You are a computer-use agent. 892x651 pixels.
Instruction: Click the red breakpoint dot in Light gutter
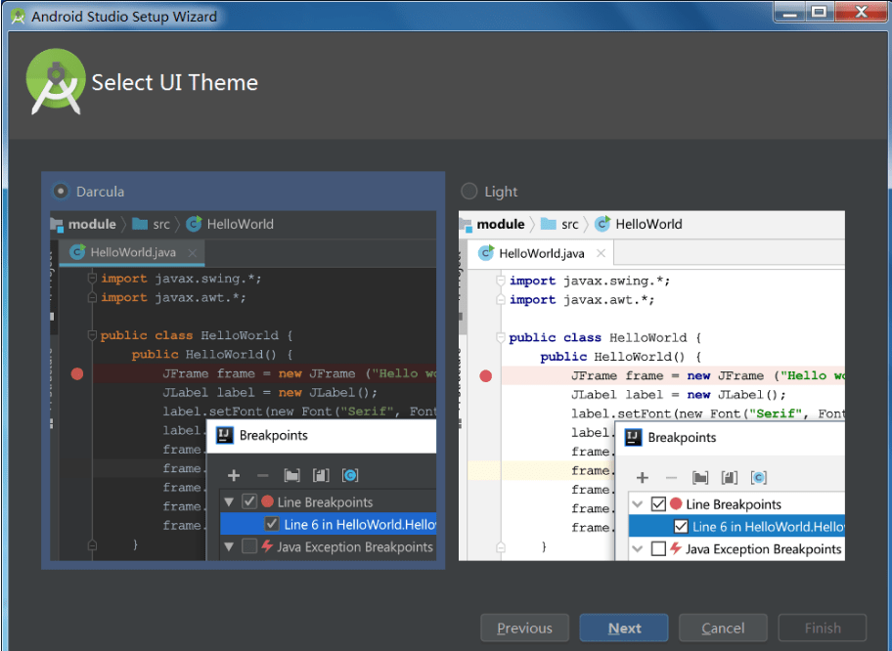click(x=486, y=375)
